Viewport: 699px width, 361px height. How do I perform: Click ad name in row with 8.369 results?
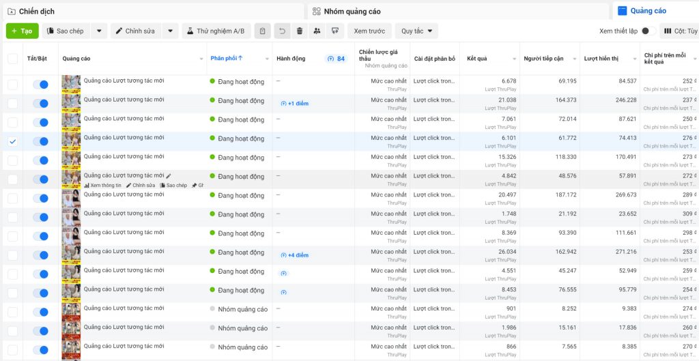pos(124,232)
